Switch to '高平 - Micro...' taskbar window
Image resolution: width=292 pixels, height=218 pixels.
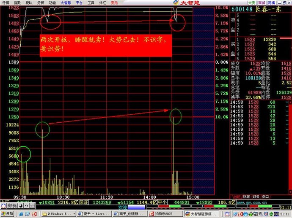tap(94, 214)
